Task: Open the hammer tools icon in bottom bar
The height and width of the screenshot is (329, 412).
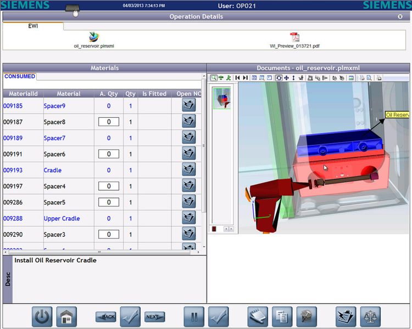Action: coord(307,317)
